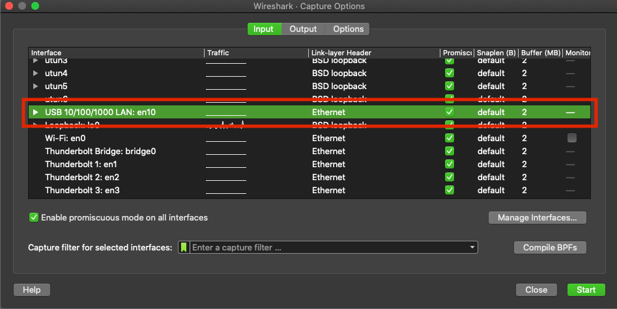Select the Thunderbolt 2: en2 interface
This screenshot has height=309, width=617.
point(82,177)
